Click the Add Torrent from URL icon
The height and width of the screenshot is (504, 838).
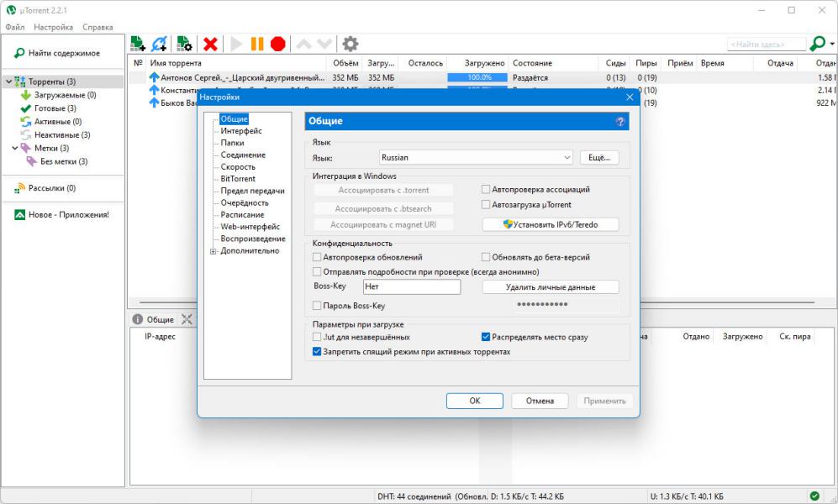[x=159, y=44]
